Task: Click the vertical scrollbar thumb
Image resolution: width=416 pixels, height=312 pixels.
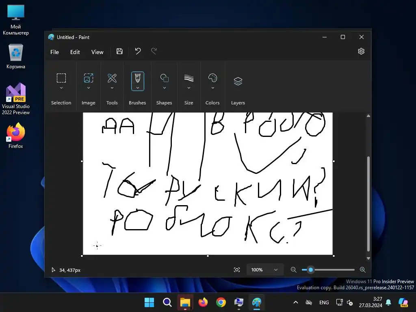Action: [x=368, y=204]
